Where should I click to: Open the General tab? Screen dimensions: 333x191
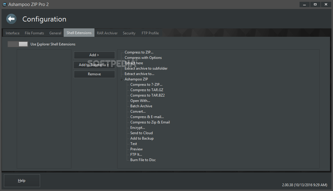coord(55,33)
